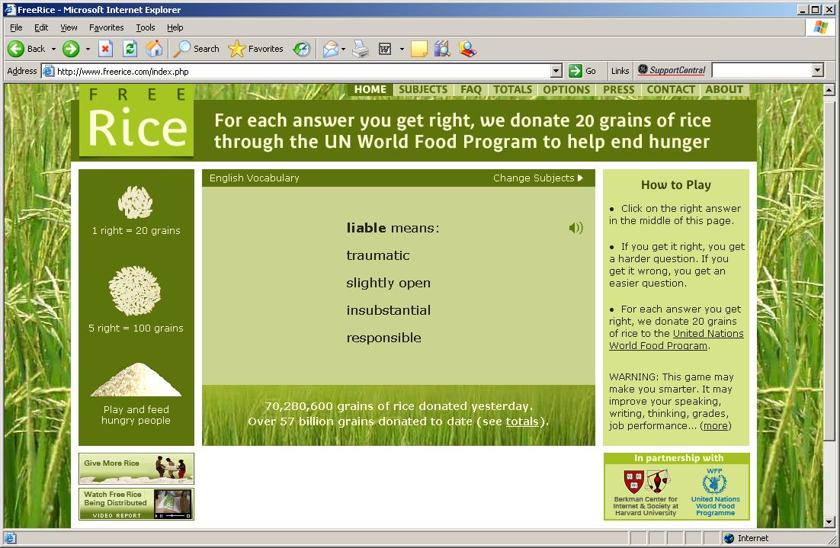Open the Favorites menu
This screenshot has height=548, width=840.
pyautogui.click(x=106, y=27)
